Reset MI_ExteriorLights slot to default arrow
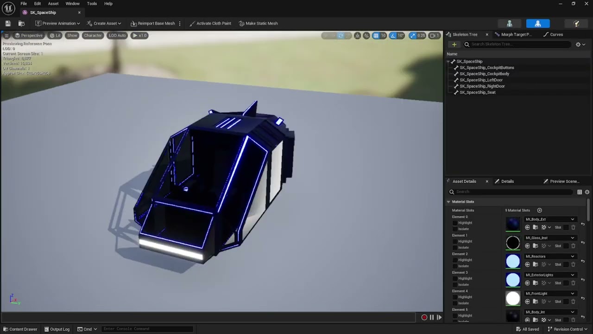This screenshot has height=334, width=593. click(583, 280)
